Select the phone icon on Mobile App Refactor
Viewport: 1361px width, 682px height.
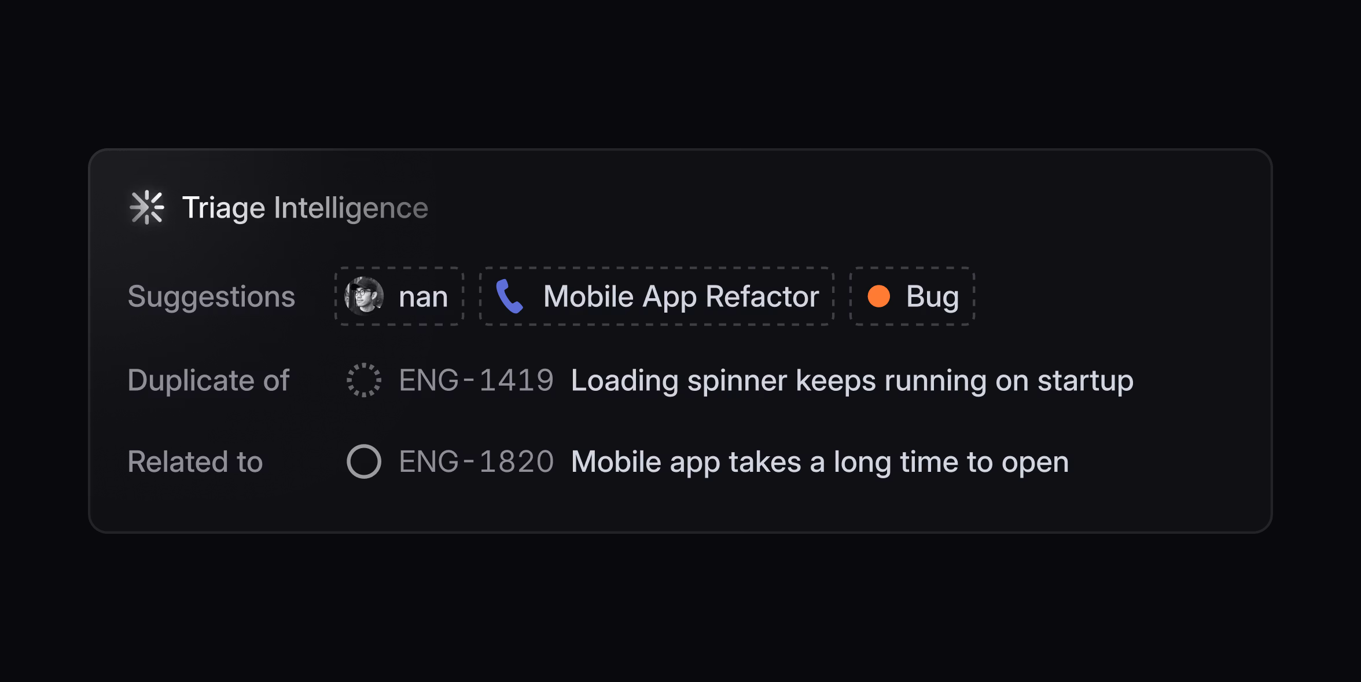[x=510, y=296]
